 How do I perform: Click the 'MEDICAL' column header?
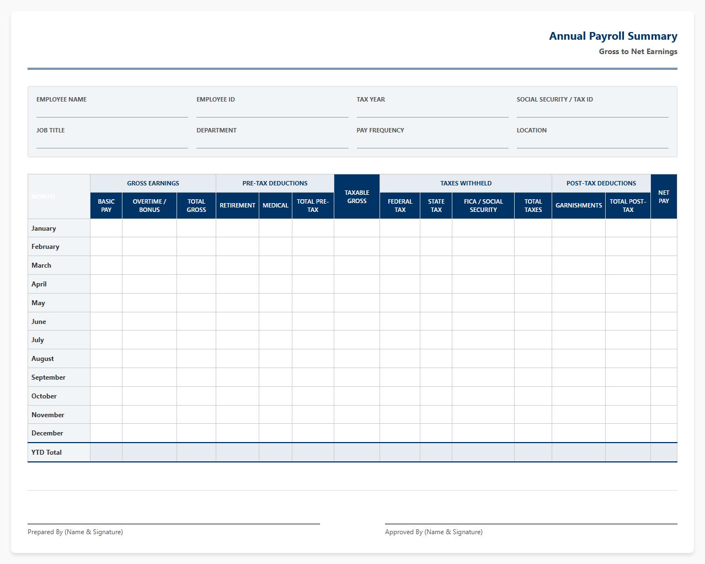click(275, 205)
